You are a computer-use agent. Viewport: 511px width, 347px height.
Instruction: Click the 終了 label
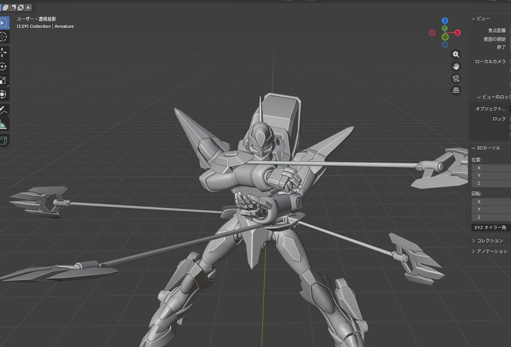(x=501, y=47)
